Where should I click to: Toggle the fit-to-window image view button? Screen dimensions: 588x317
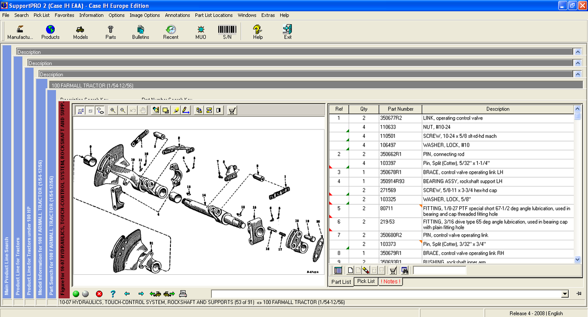[x=80, y=110]
